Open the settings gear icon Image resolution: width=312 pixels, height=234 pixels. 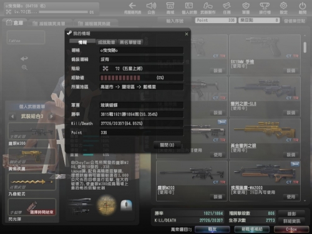point(283,6)
